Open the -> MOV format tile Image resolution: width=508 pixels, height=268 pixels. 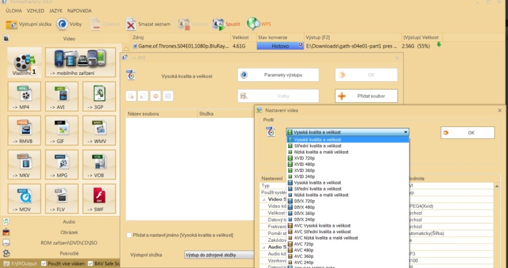[x=24, y=199]
